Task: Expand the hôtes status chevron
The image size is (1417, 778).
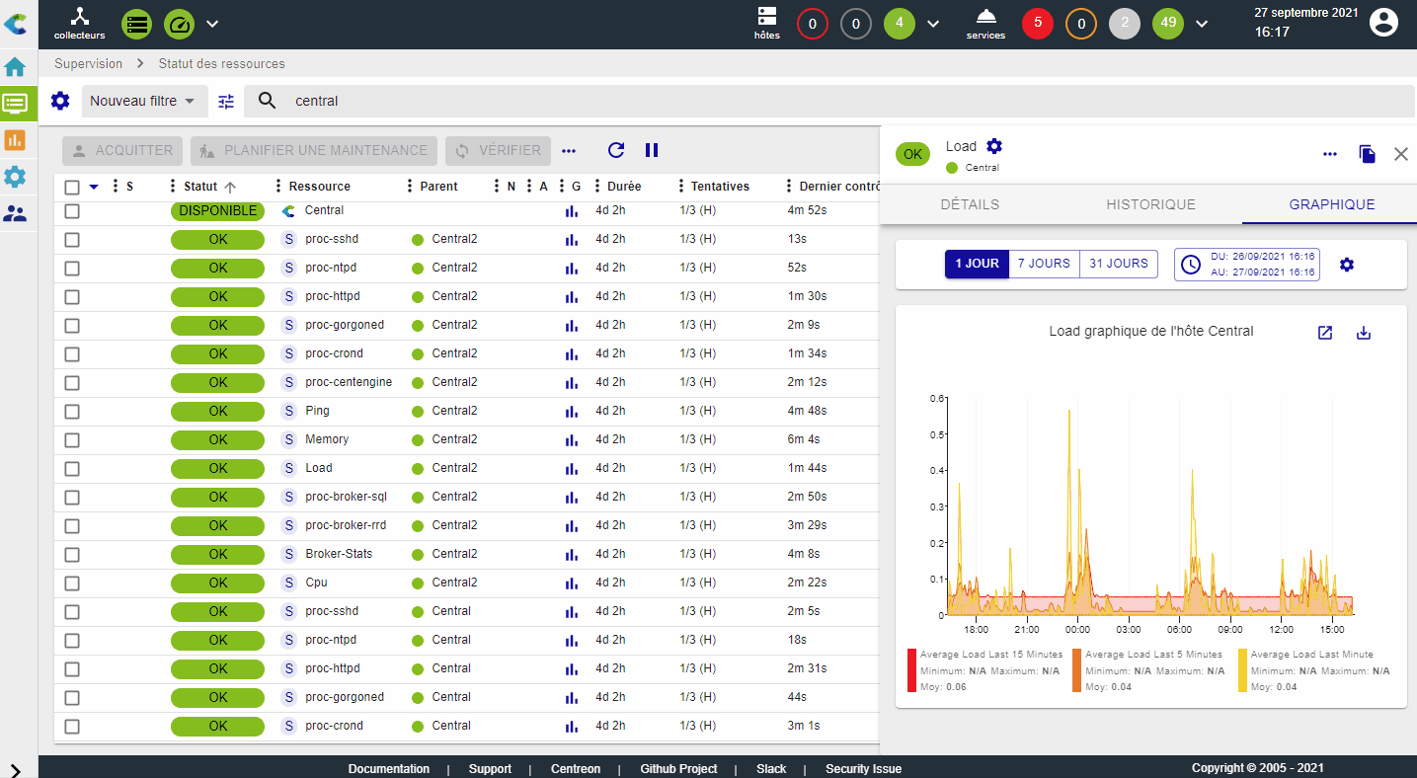Action: tap(933, 24)
